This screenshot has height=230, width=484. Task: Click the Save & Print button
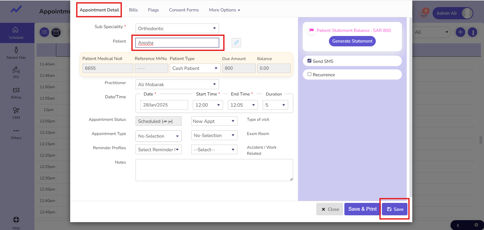362,209
